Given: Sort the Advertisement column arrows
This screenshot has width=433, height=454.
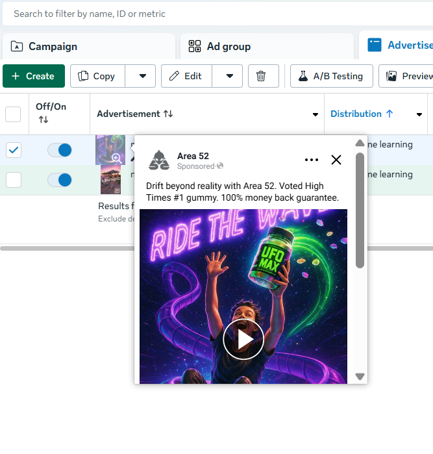Looking at the screenshot, I should coord(168,114).
